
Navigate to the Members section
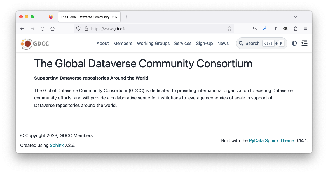[123, 43]
